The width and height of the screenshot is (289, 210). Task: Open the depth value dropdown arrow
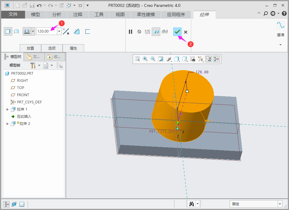pos(59,31)
